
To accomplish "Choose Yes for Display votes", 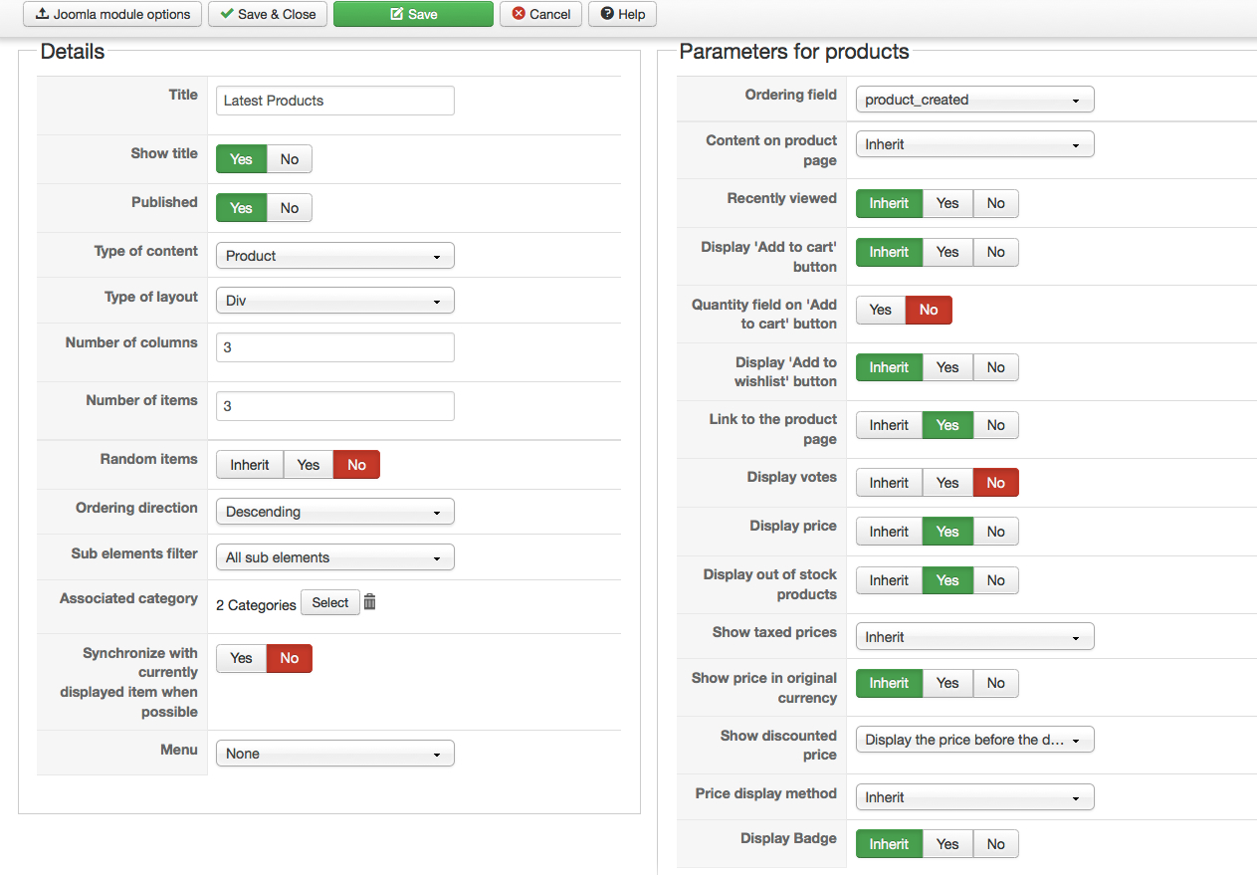I will [947, 483].
